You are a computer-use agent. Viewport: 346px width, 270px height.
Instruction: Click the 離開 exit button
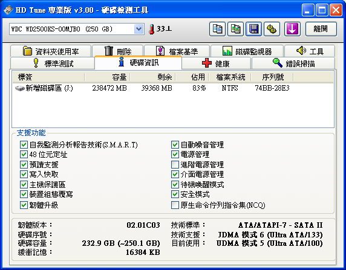321,29
